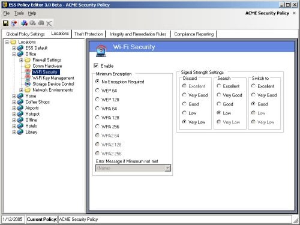The image size is (300, 225).
Task: Open the Tools menu
Action: point(19,13)
